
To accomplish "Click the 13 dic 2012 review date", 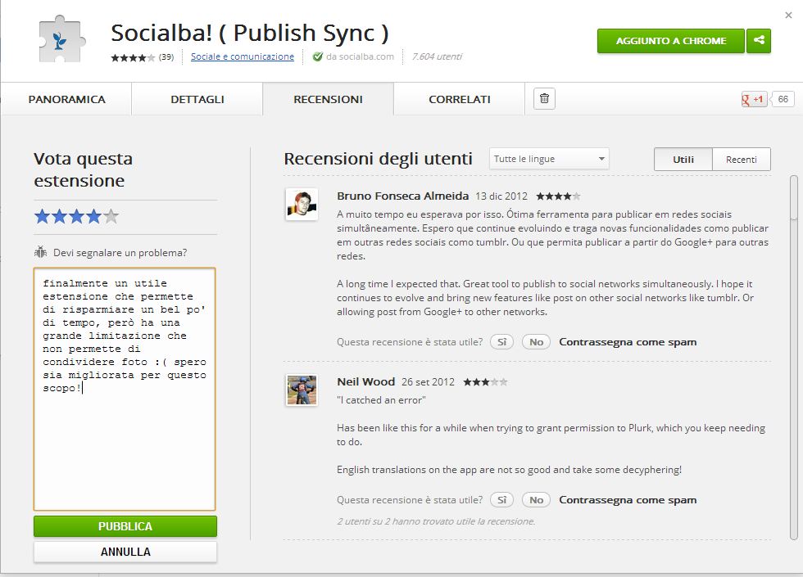I will pyautogui.click(x=501, y=196).
